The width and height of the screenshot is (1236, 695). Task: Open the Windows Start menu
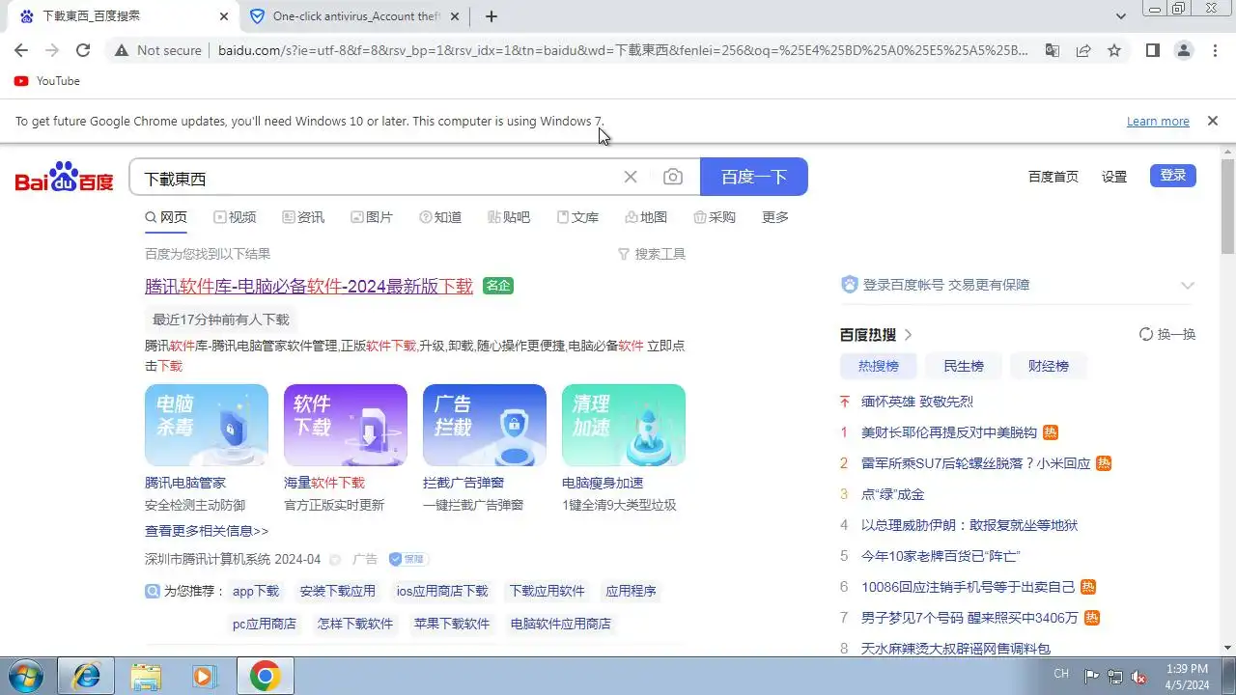[x=26, y=676]
